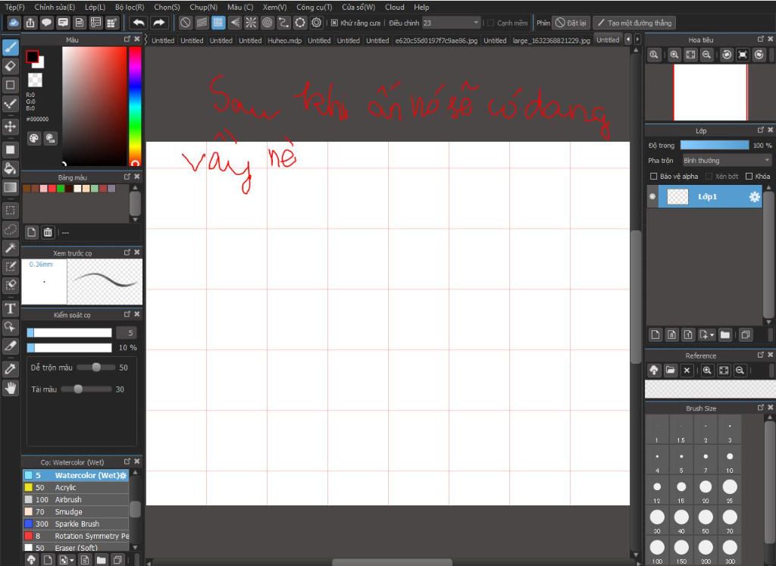The image size is (776, 566).
Task: Turn snap off with the crossed-circle icon
Action: tap(185, 23)
